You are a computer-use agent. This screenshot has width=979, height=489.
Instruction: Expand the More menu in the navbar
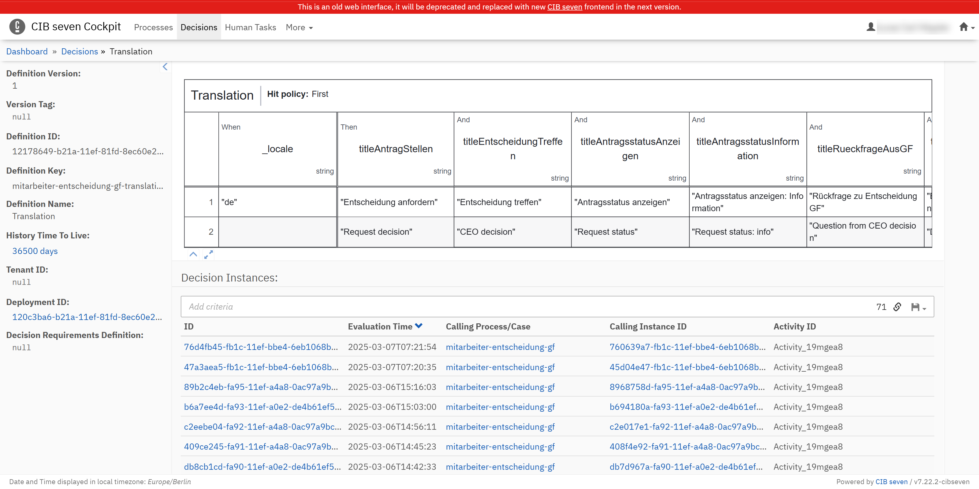click(x=299, y=27)
